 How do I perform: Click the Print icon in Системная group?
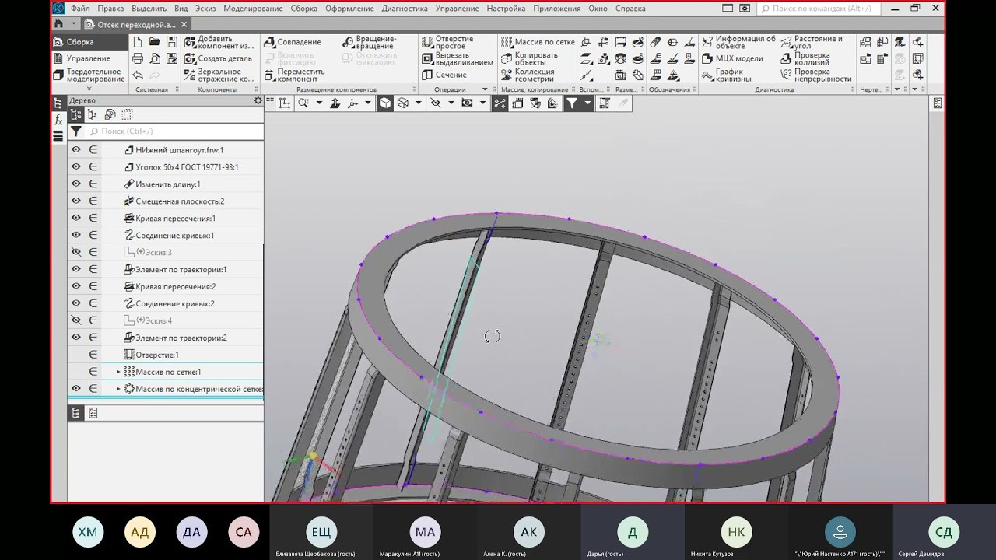138,58
